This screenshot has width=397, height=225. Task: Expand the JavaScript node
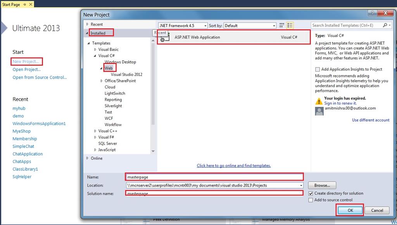(x=95, y=149)
